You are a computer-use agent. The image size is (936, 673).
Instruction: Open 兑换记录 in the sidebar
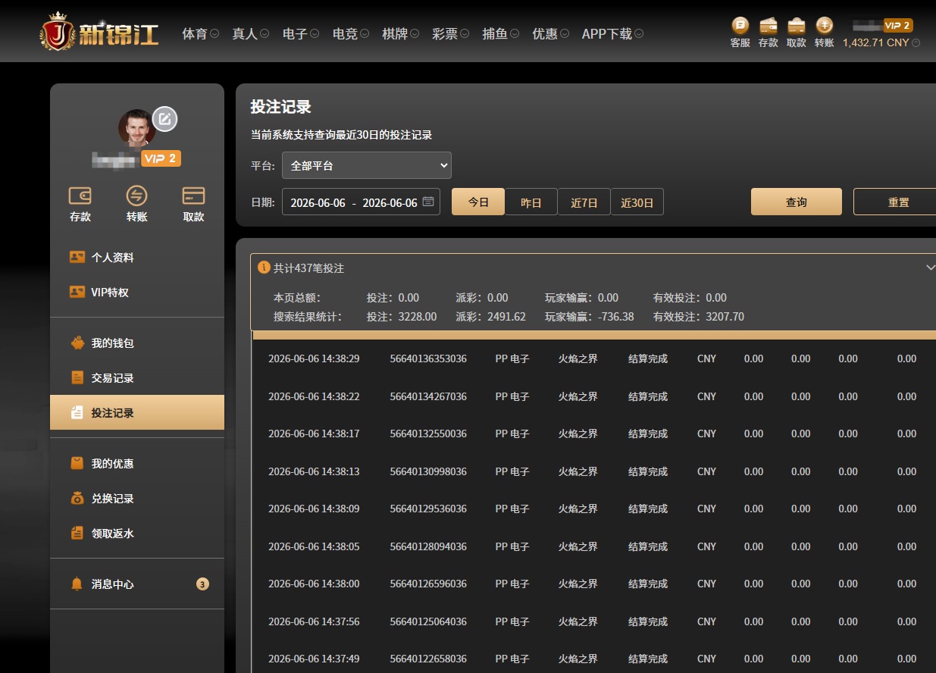tap(137, 499)
